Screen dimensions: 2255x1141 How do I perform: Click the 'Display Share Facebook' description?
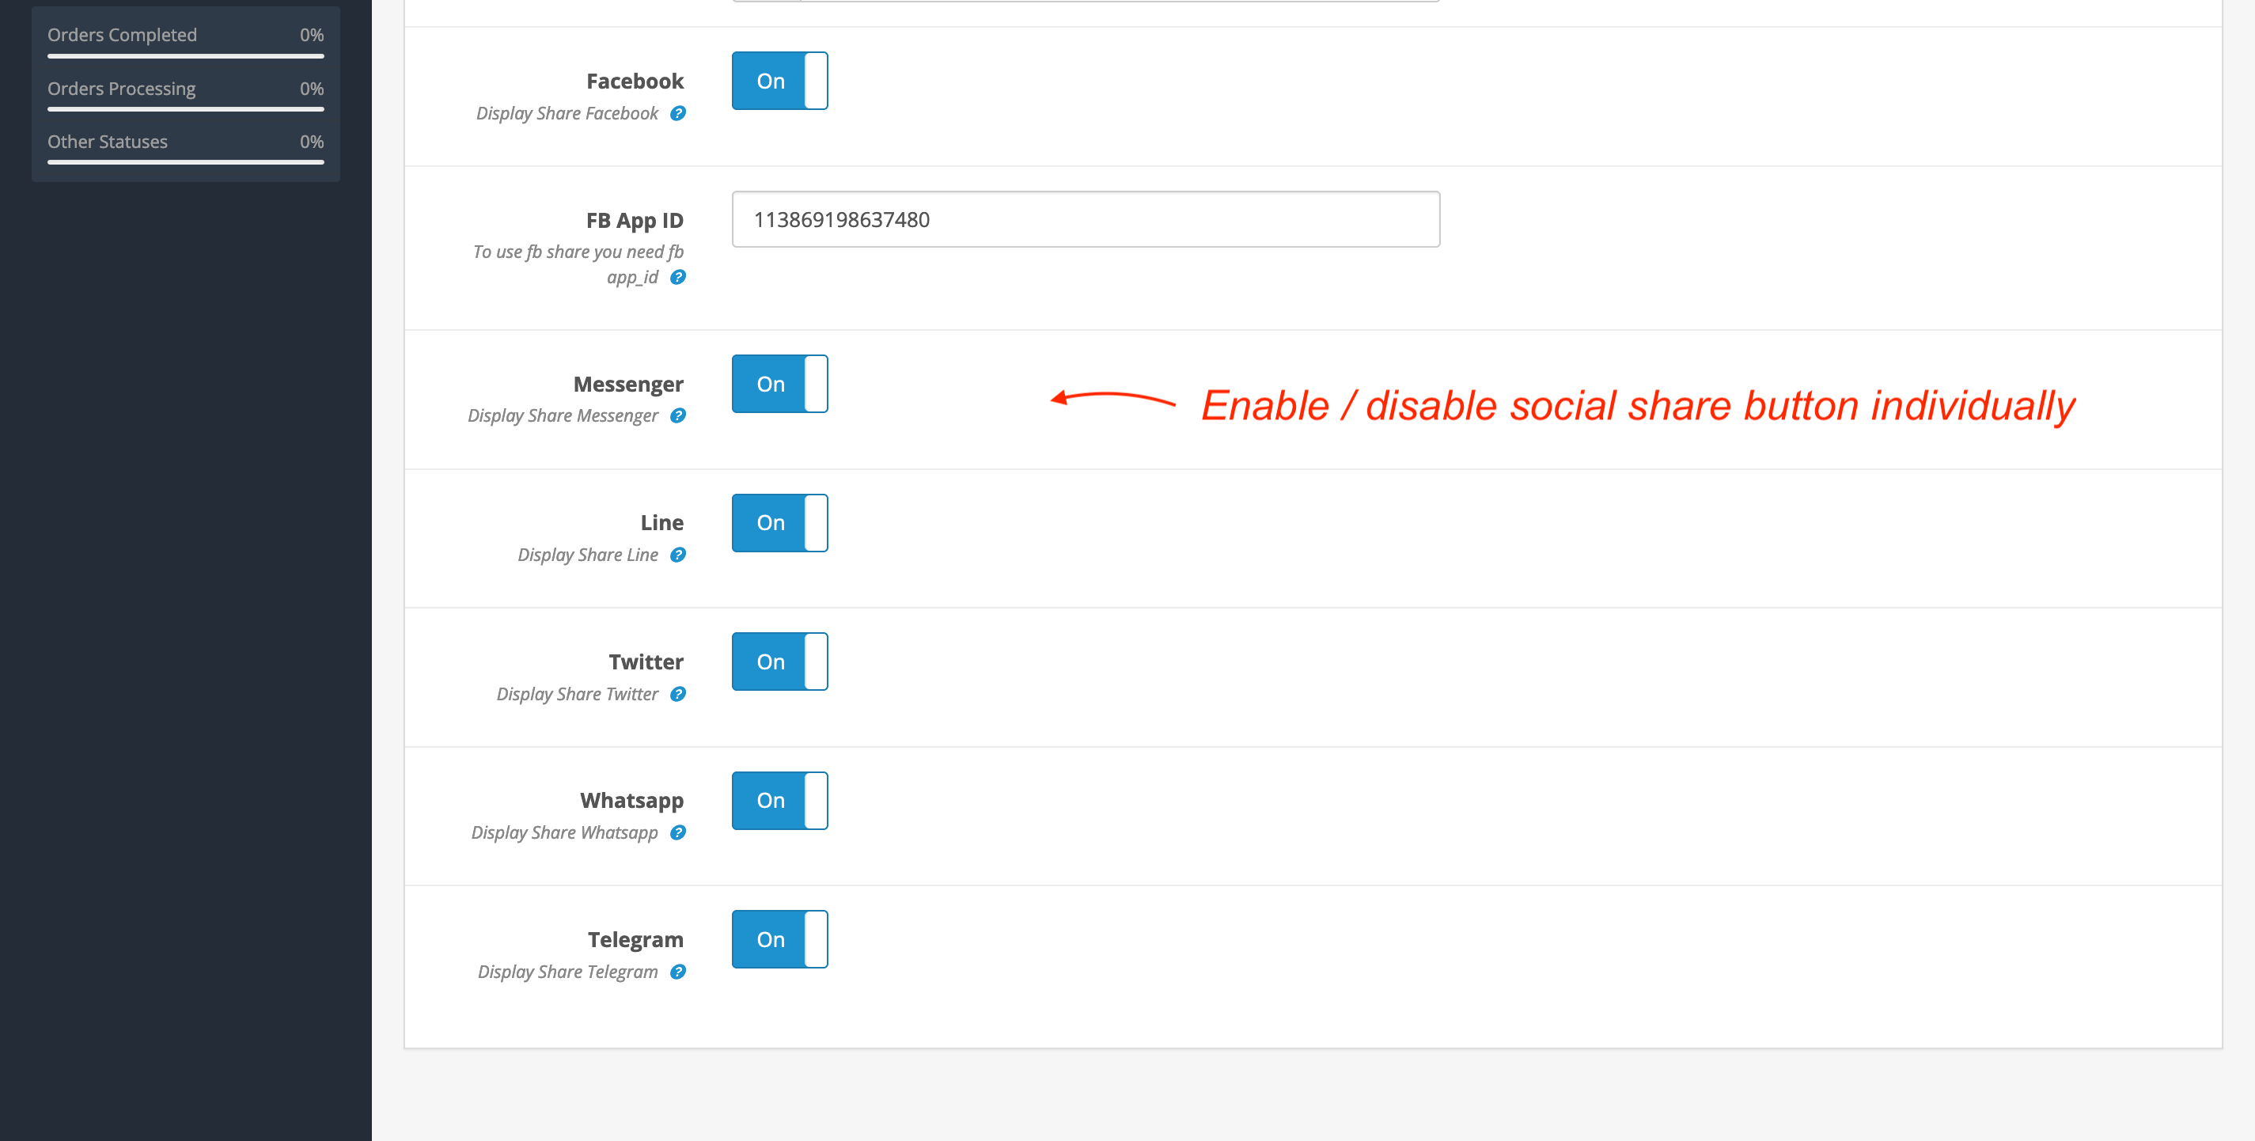(x=567, y=113)
